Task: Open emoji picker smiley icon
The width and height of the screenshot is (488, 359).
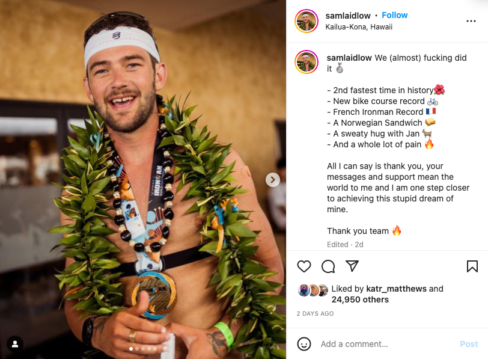Action: pyautogui.click(x=303, y=344)
